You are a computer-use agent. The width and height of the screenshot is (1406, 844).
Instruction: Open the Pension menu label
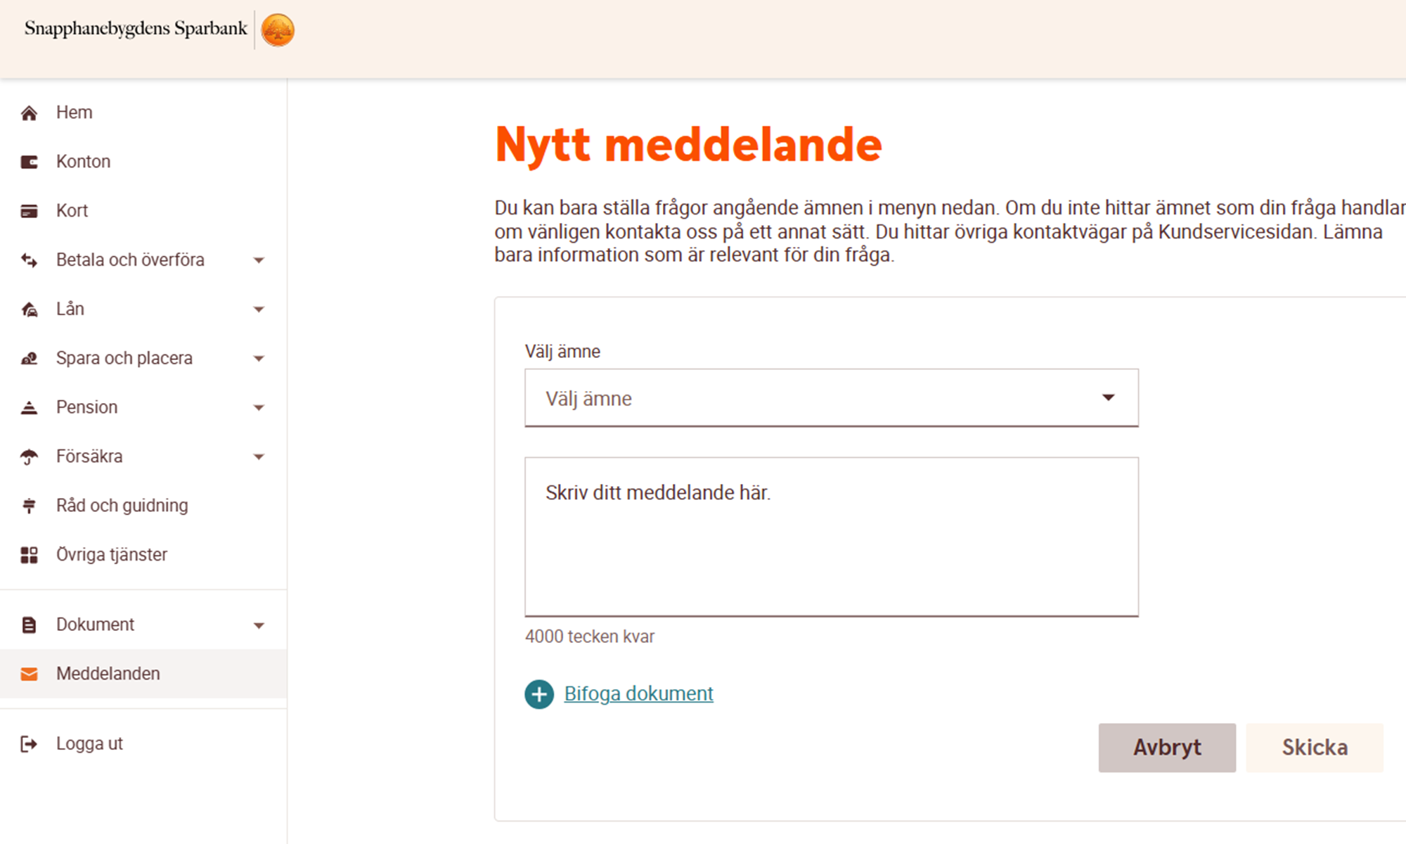(86, 407)
